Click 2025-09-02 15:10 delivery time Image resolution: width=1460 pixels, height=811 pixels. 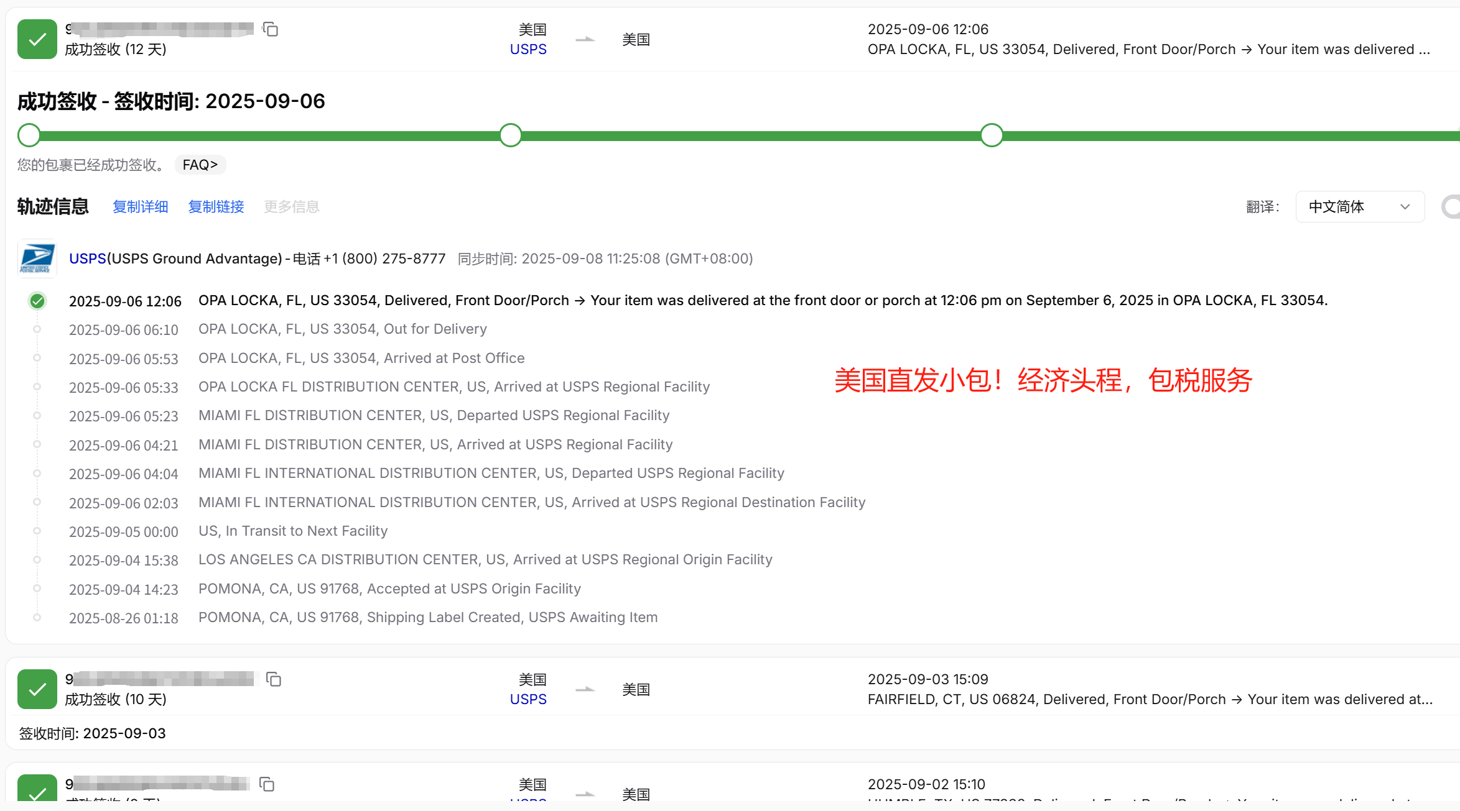coord(927,784)
